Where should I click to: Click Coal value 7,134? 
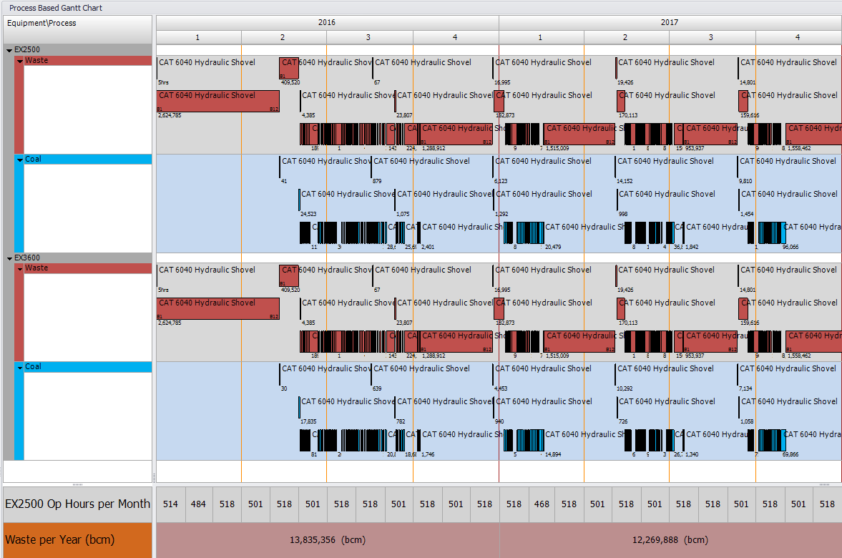click(746, 389)
